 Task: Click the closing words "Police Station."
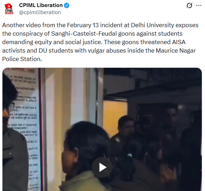(x=22, y=59)
